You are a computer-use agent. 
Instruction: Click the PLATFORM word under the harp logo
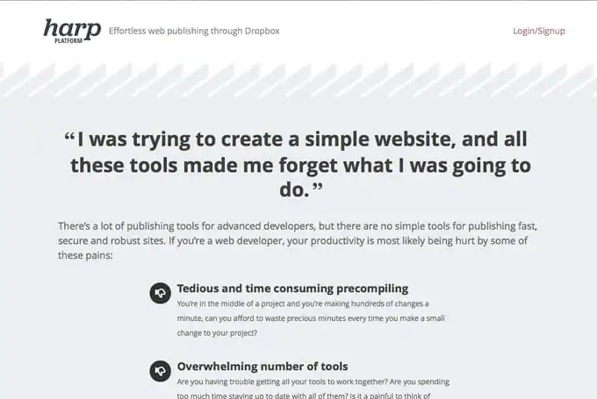[68, 40]
